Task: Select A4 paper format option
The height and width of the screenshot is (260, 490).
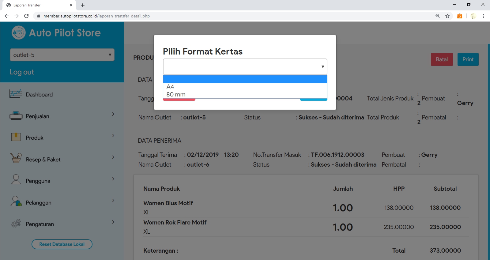Action: [x=170, y=87]
